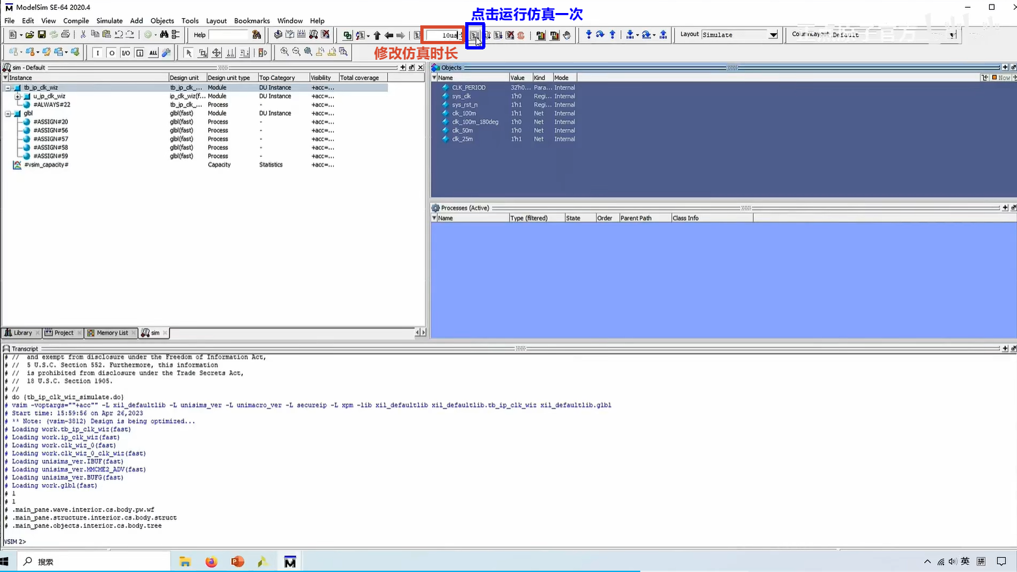This screenshot has width=1017, height=572.
Task: Select the arrow pointer select mode icon
Action: (188, 53)
